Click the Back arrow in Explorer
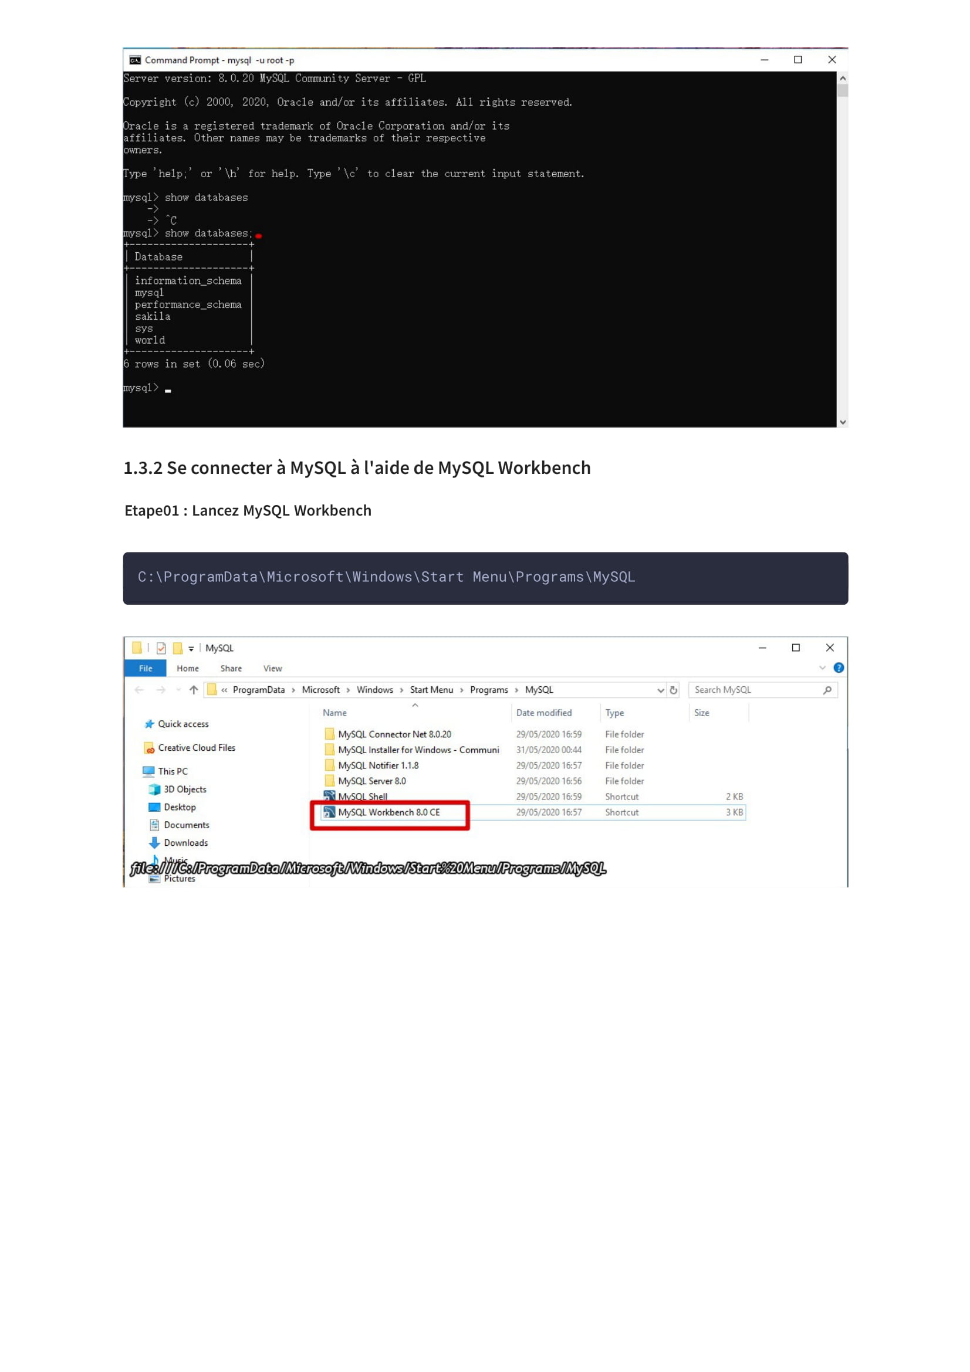The height and width of the screenshot is (1372, 970). click(139, 690)
